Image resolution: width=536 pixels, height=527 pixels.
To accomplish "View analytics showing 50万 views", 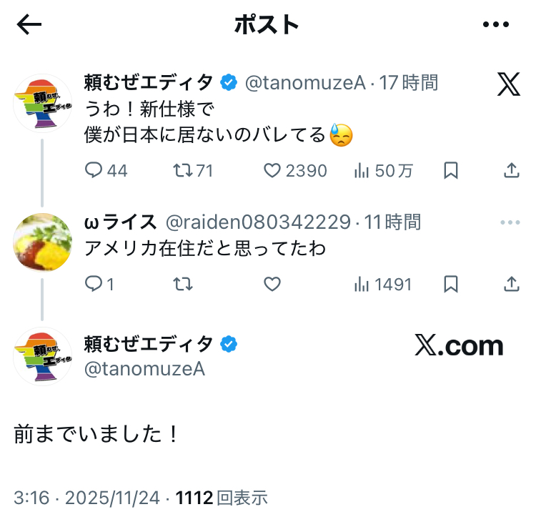I will 362,170.
